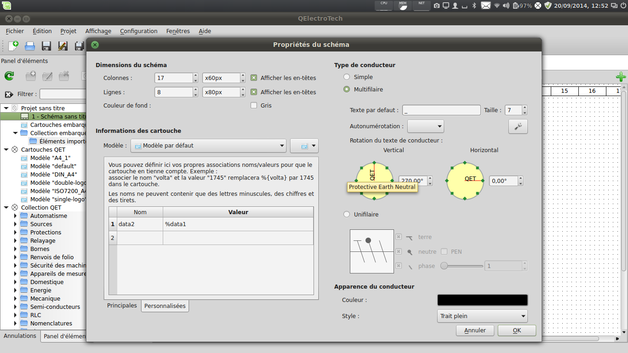
Task: Click the wrench icon next to Autonumérotation
Action: [x=518, y=126]
